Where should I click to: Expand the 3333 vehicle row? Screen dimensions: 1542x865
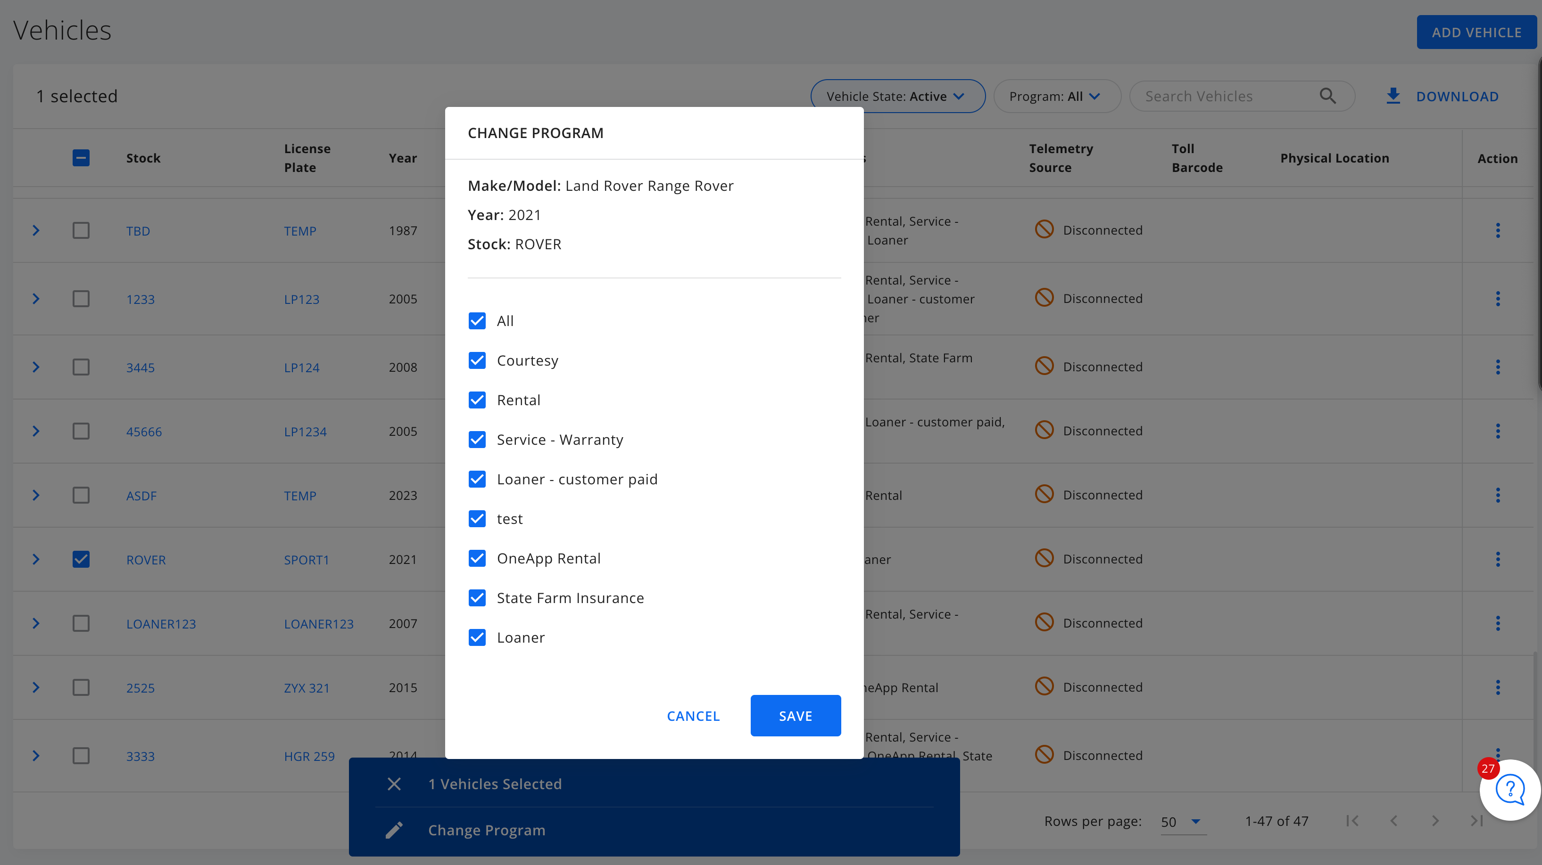(x=36, y=756)
